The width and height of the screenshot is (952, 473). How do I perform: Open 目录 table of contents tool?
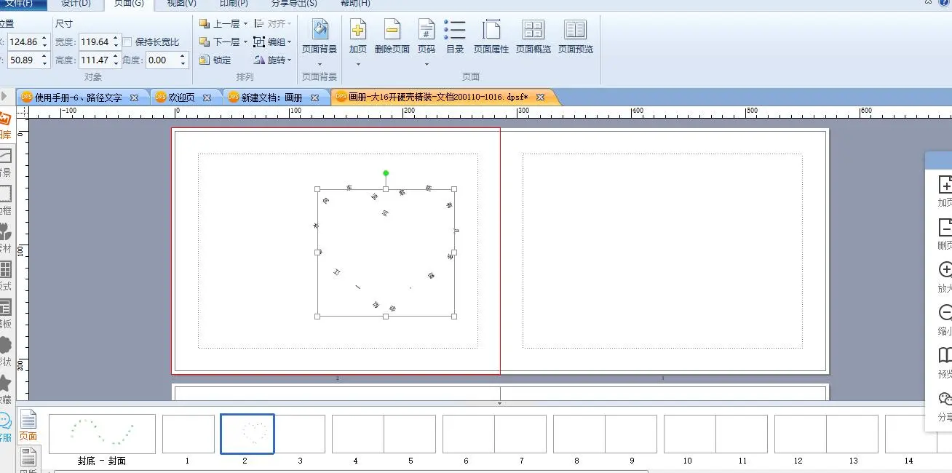click(x=455, y=30)
